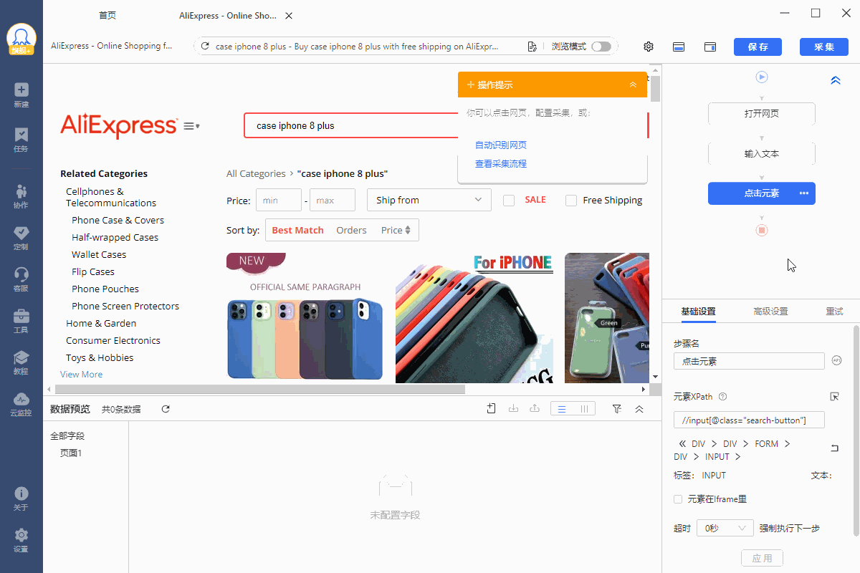Collapse the 操作提示 tips panel
This screenshot has height=573, width=860.
click(x=633, y=85)
